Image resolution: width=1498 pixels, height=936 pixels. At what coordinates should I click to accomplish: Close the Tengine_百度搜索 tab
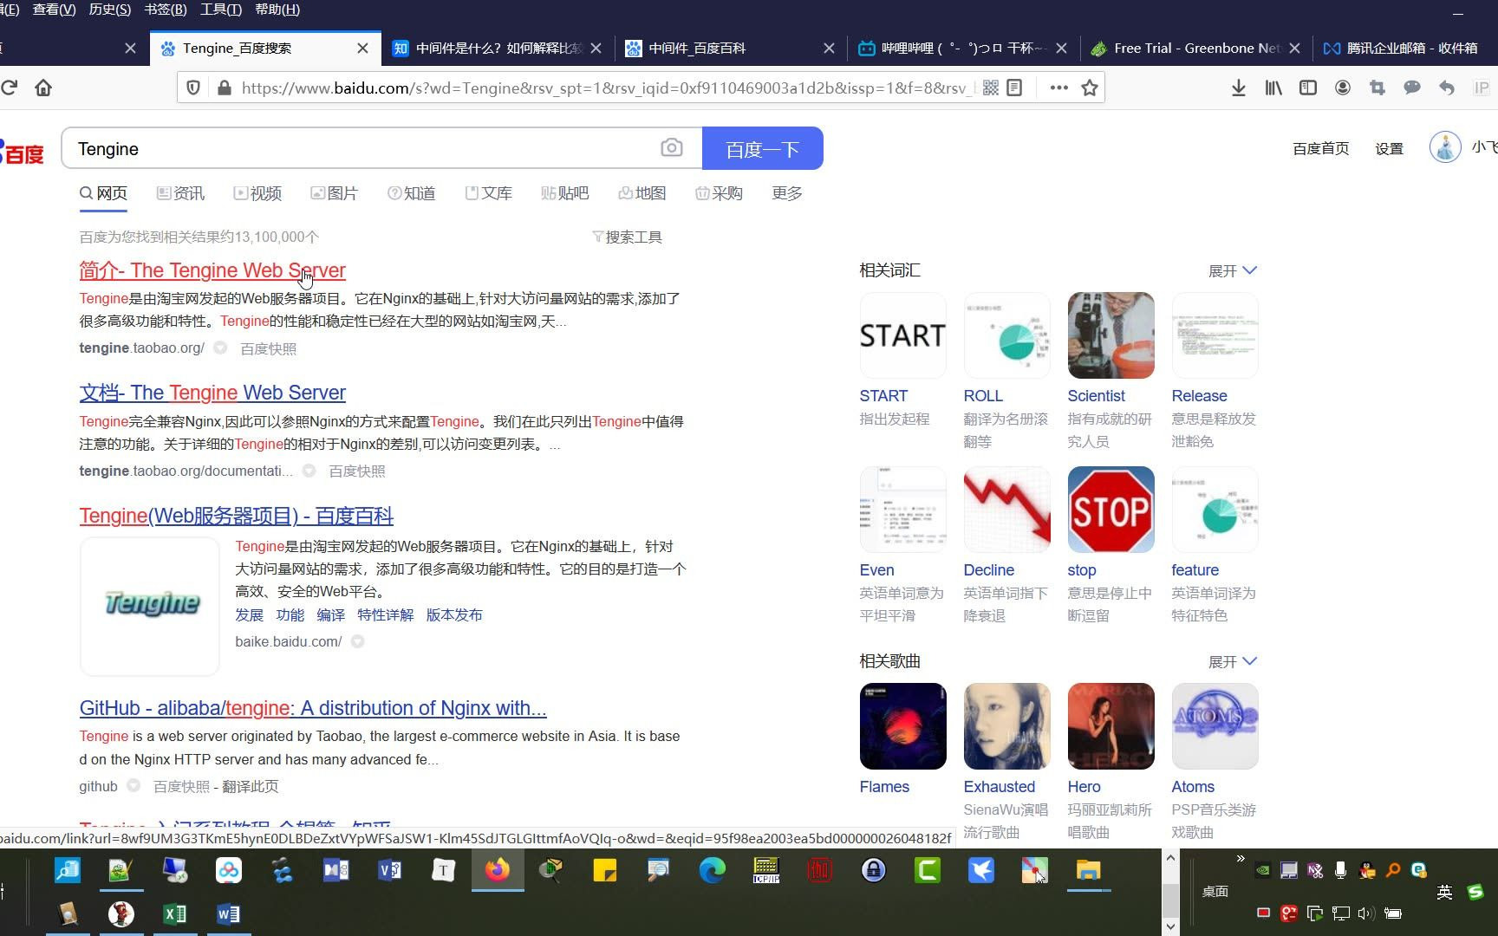click(363, 49)
